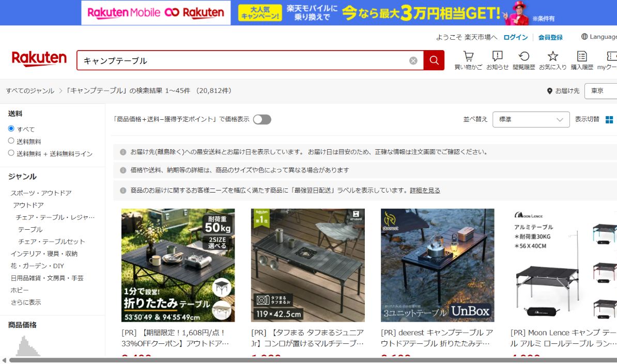617x364 pixels.
Task: Clear the search field with the X icon
Action: 413,60
